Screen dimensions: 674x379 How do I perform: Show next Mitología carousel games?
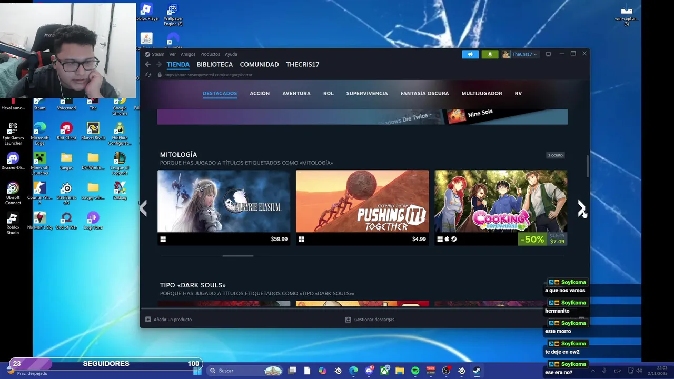click(x=580, y=207)
